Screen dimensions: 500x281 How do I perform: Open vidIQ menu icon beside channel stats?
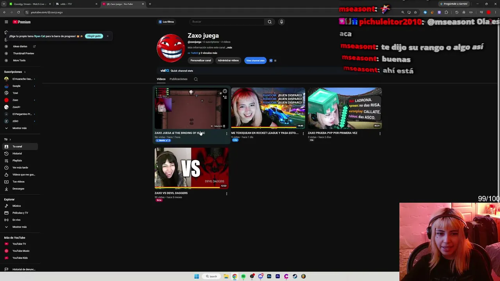(275, 60)
